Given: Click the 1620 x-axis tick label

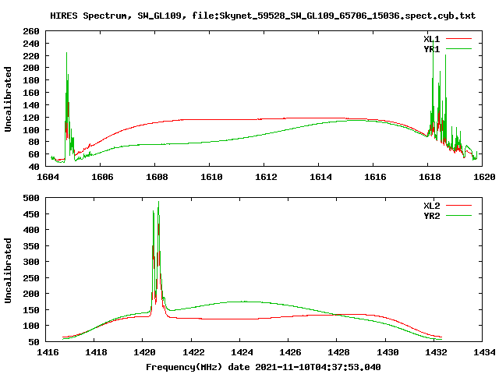Looking at the screenshot, I should pos(484,177).
